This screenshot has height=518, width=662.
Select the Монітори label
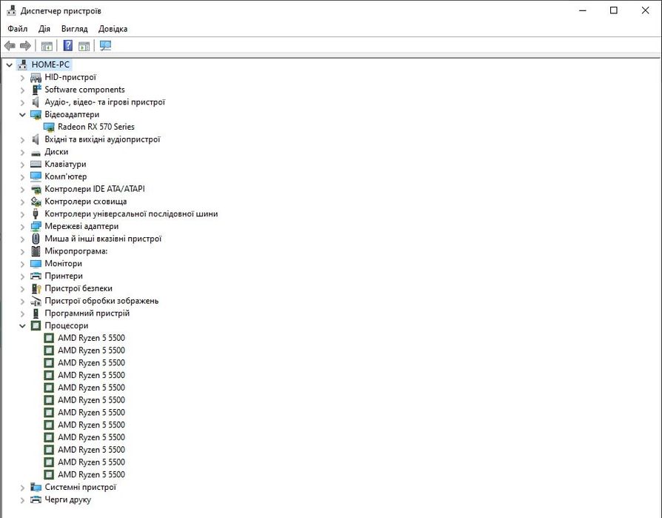pos(64,264)
